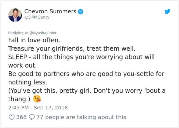Click the reply speech bubble icon

(32, 117)
